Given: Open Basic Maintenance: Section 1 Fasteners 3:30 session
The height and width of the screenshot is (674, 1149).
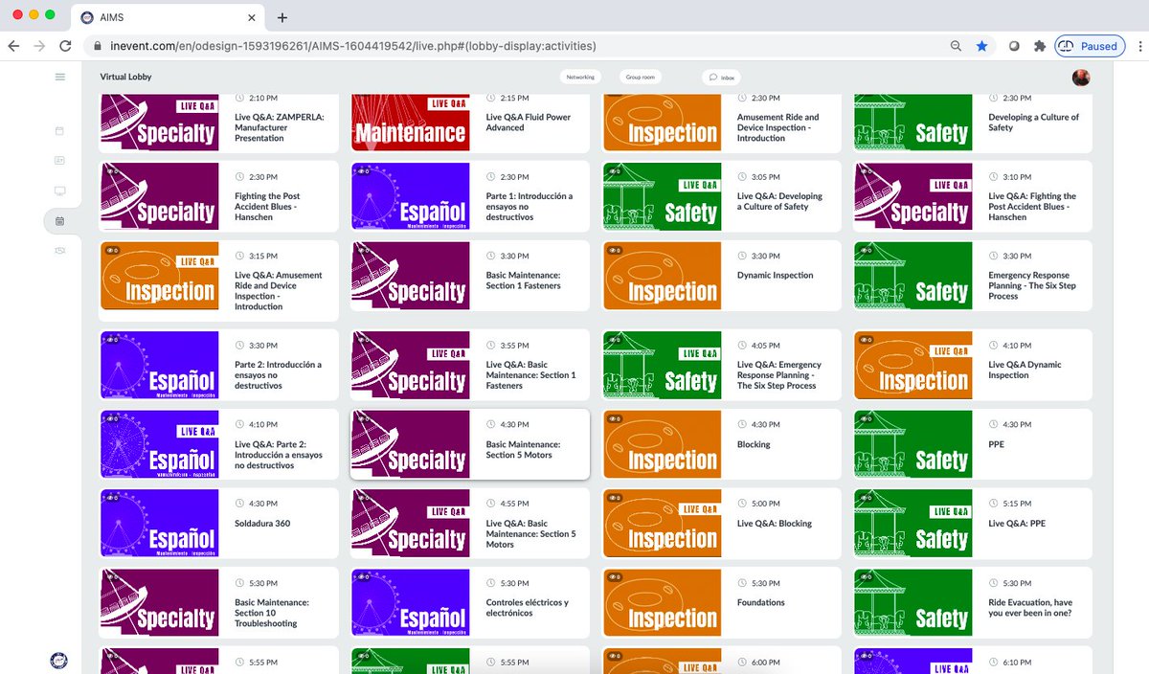Looking at the screenshot, I should (470, 276).
